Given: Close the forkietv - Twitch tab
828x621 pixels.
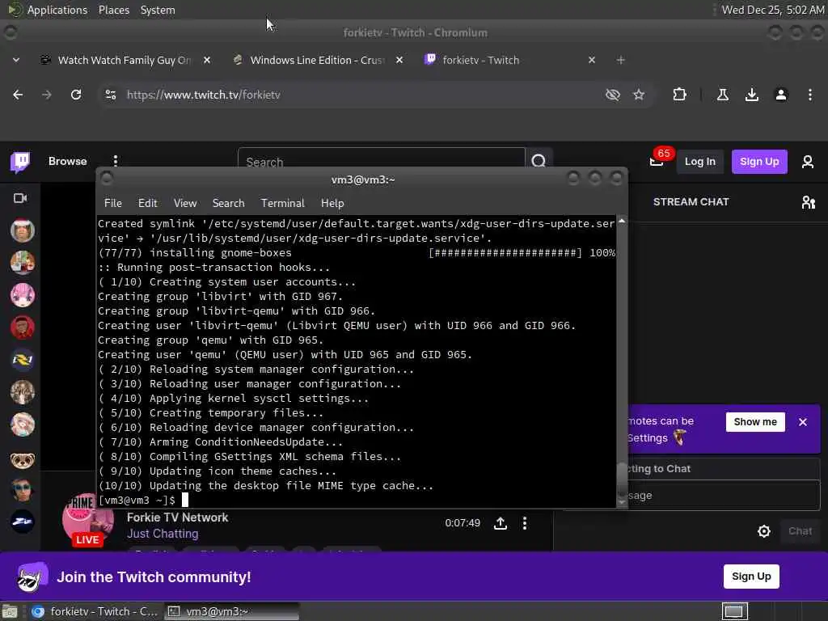Looking at the screenshot, I should pos(592,60).
